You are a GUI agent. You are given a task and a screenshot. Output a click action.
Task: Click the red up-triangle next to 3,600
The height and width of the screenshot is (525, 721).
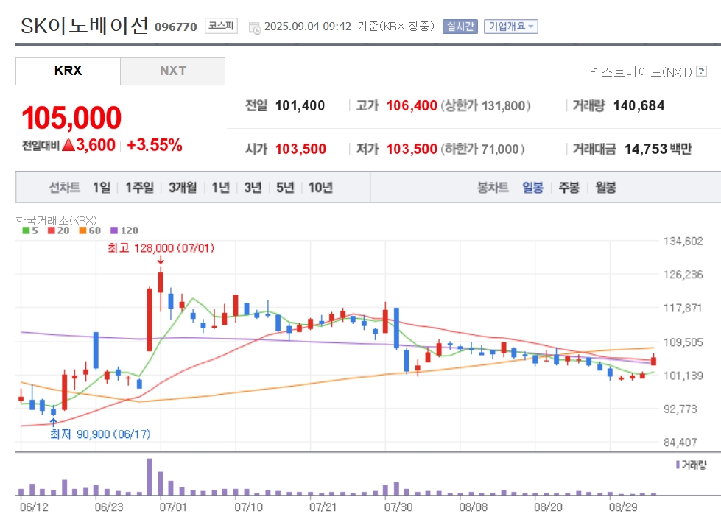(68, 145)
